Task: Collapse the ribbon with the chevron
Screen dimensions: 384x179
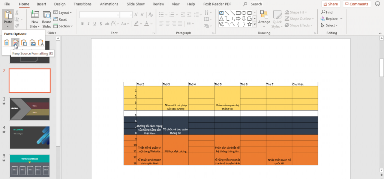Action: click(380, 33)
